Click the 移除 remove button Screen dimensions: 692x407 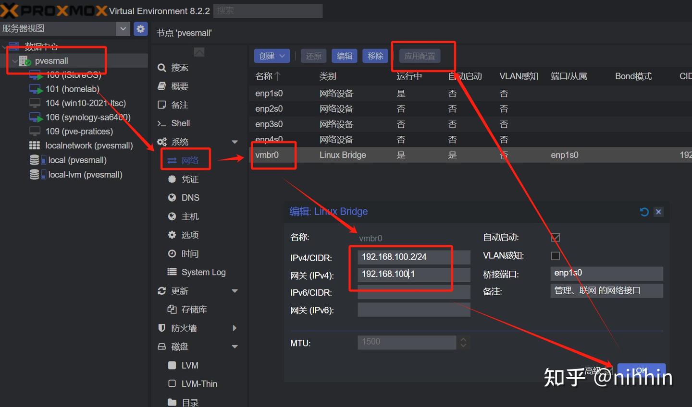(x=375, y=56)
